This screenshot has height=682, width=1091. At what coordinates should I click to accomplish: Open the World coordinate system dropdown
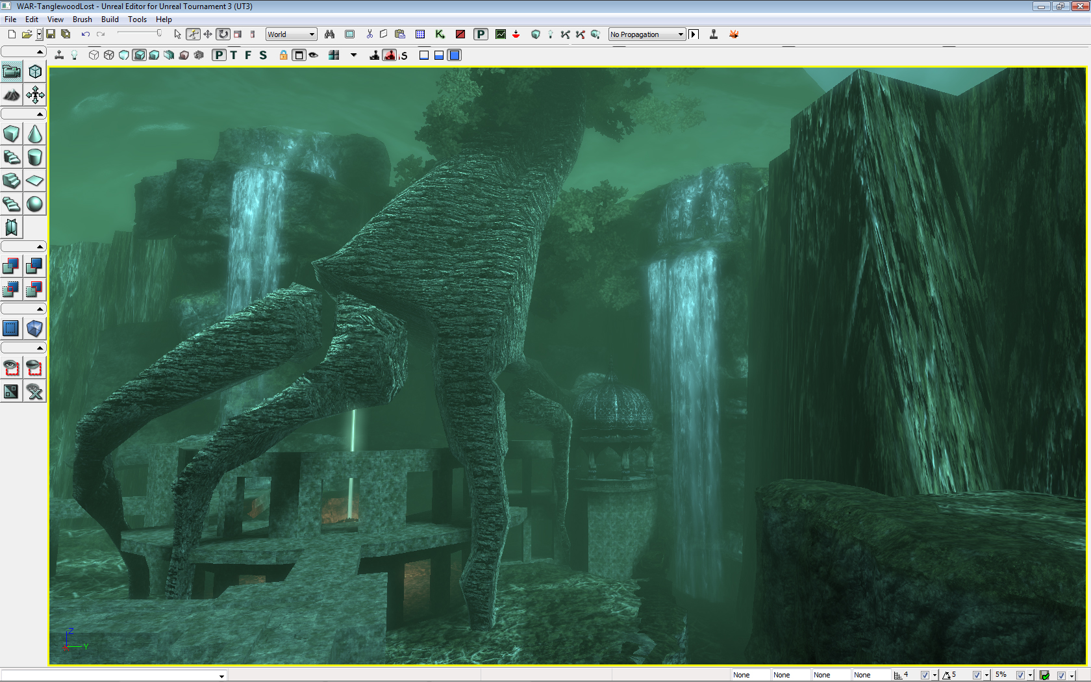coord(291,34)
